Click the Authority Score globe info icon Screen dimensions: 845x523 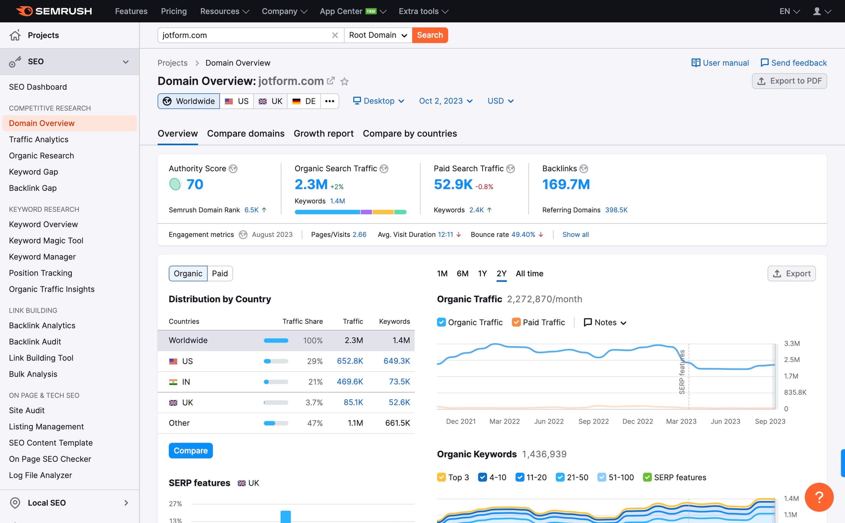233,169
